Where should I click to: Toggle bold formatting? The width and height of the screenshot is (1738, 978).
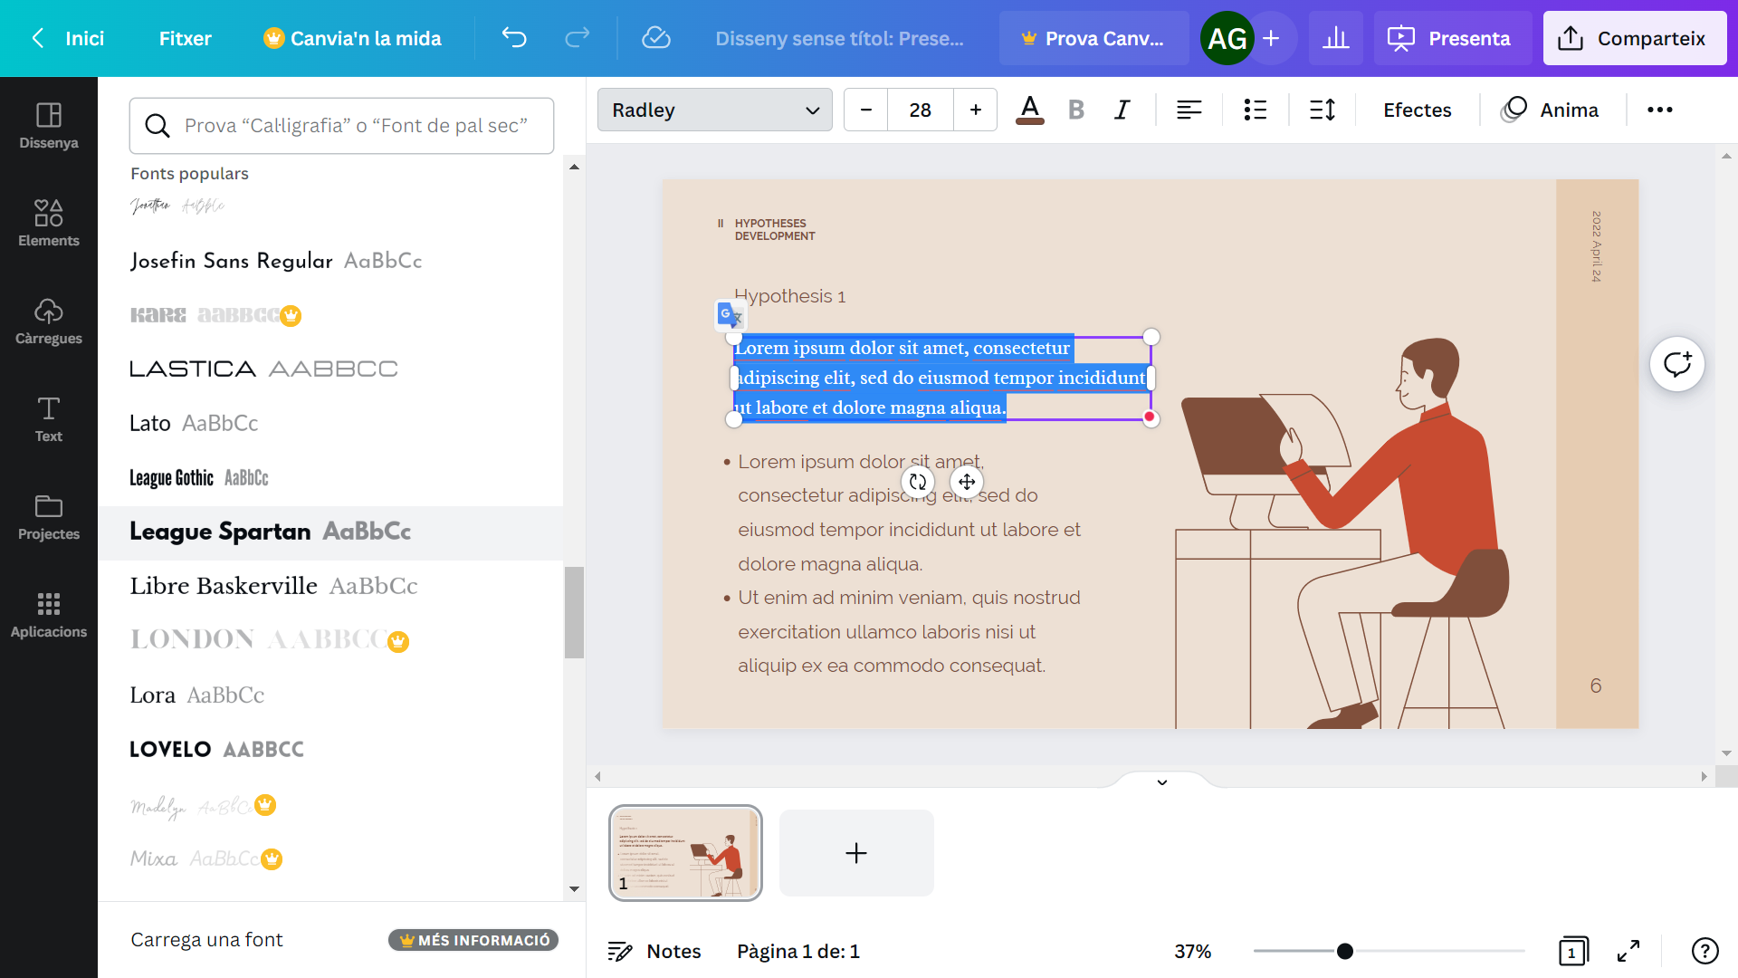tap(1075, 110)
